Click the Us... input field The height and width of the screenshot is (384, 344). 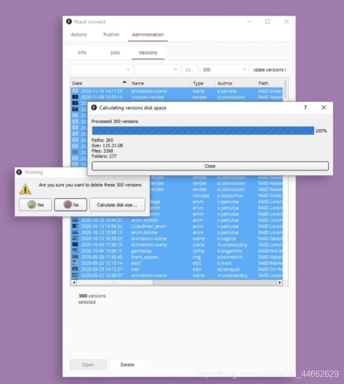pyautogui.click(x=190, y=69)
